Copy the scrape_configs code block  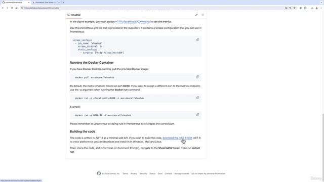[x=197, y=39]
